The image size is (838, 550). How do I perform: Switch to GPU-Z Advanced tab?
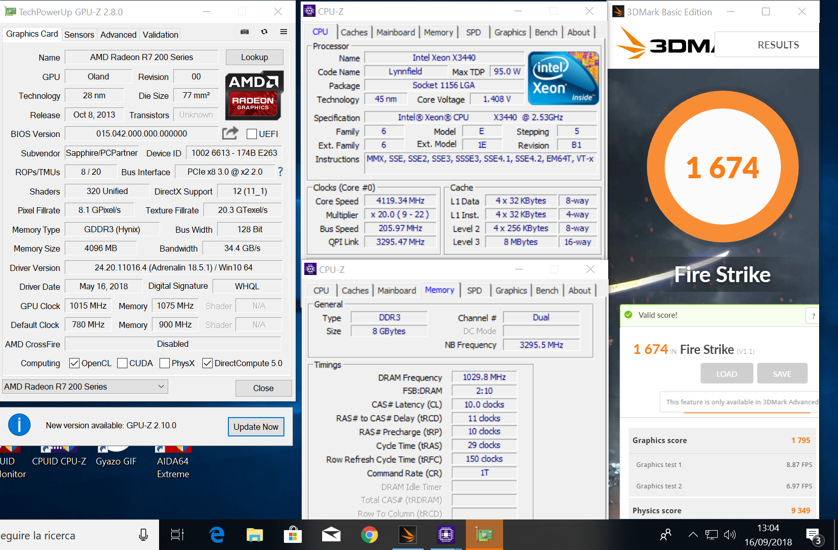tap(118, 35)
